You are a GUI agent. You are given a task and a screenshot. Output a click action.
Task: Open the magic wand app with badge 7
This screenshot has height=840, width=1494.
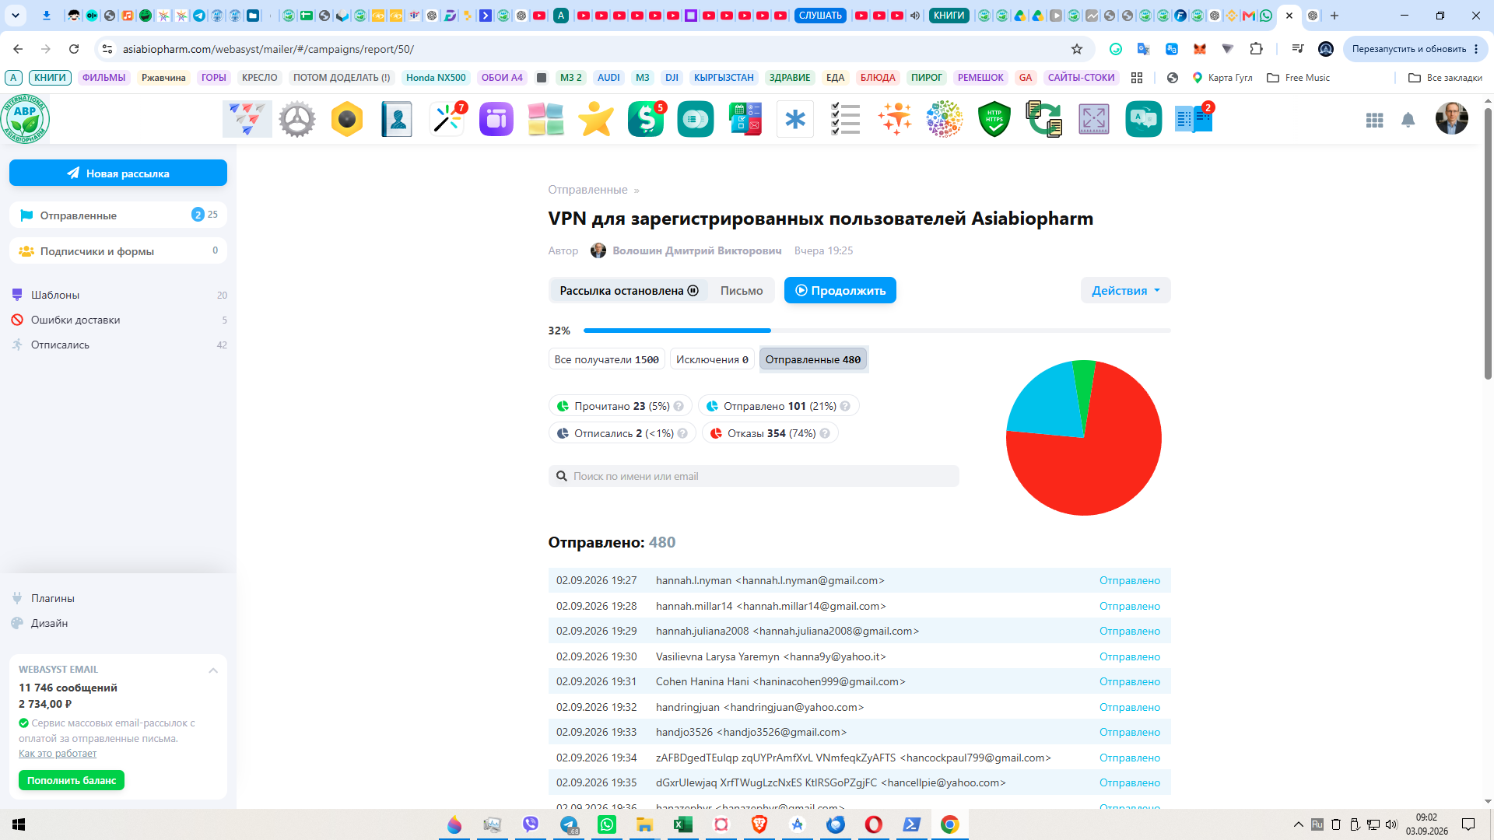447,119
